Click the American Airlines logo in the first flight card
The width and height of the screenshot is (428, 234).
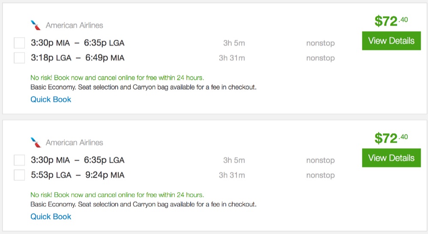[36, 25]
